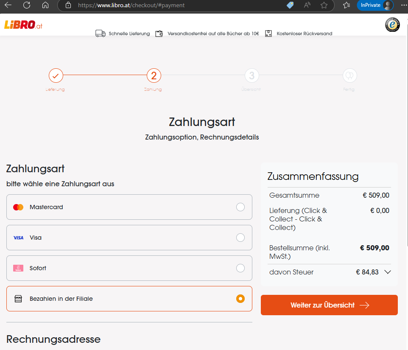Select Mastercard radio button
This screenshot has width=408, height=350.
coord(240,207)
